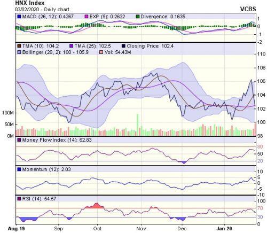The width and height of the screenshot is (267, 233).
Task: Click the green Divergence legend swatch
Action: point(138,17)
